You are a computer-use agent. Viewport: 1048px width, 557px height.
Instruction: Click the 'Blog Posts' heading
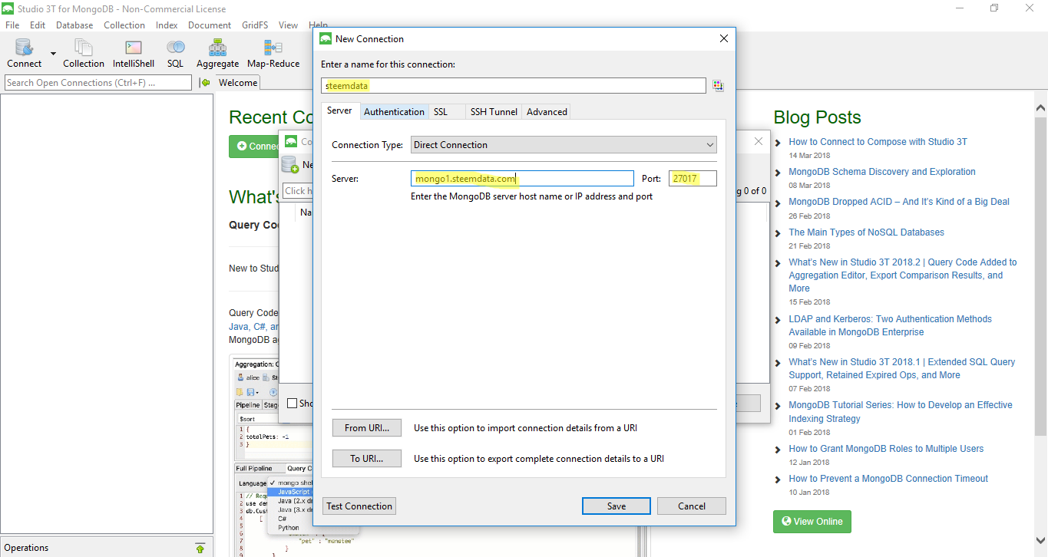pos(817,117)
